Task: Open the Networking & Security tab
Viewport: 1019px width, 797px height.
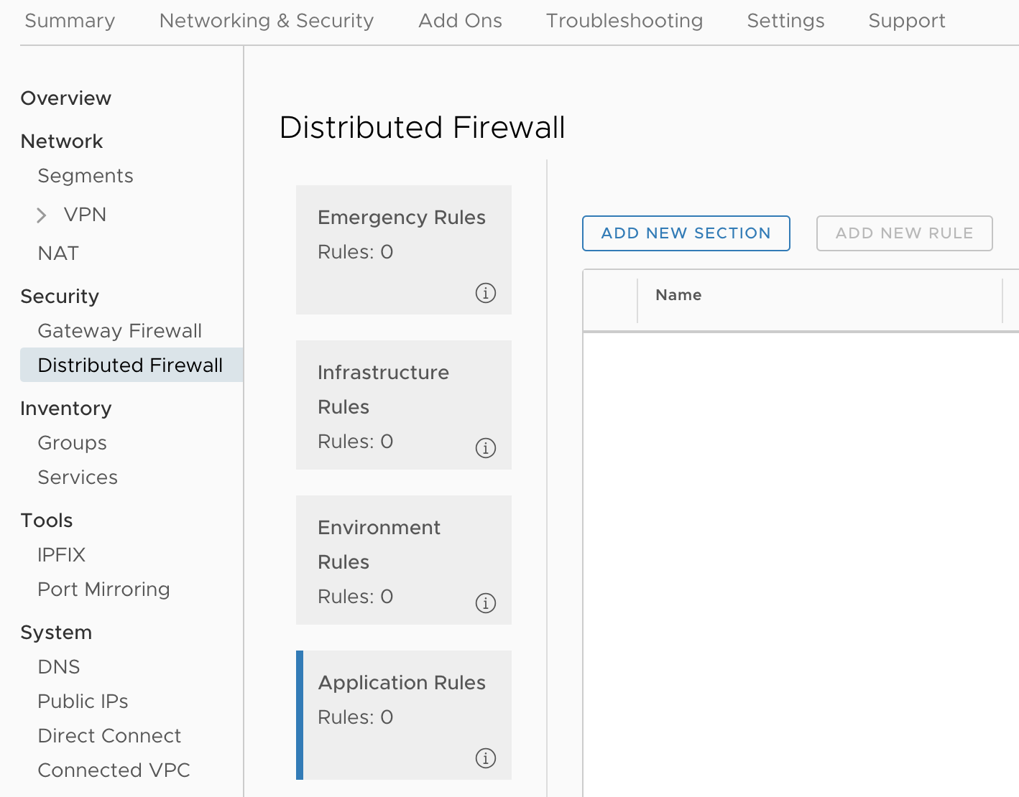Action: pos(267,21)
